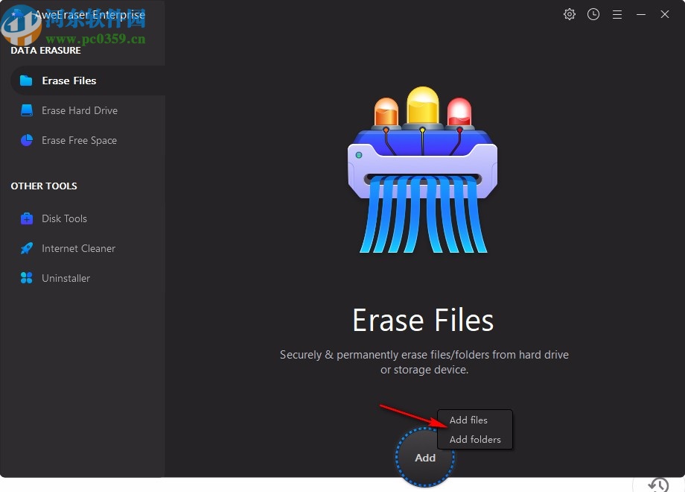Open Uninstaller from the sidebar
The height and width of the screenshot is (492, 685).
point(66,278)
